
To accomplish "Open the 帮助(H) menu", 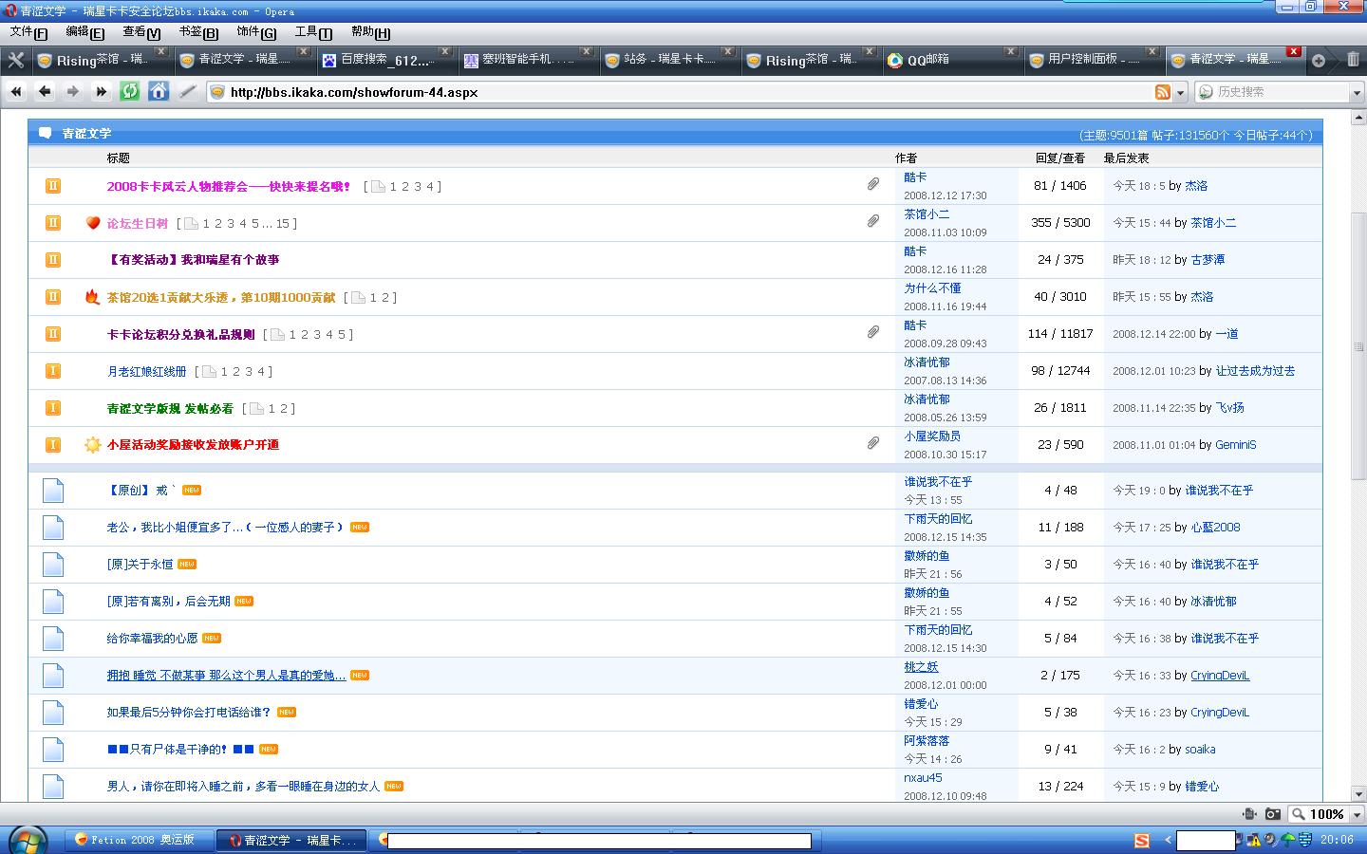I will (370, 32).
